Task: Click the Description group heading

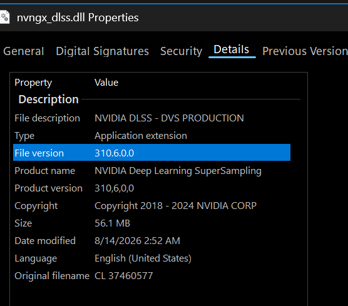Action: click(x=48, y=99)
